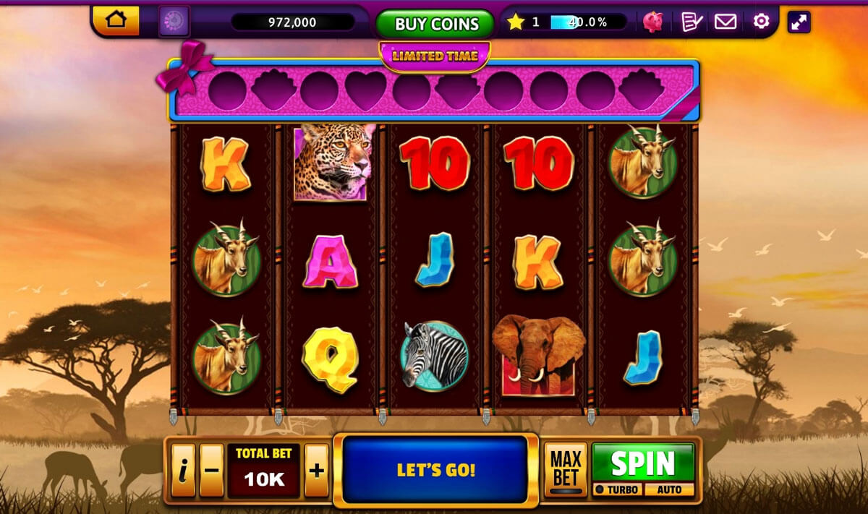Image resolution: width=868 pixels, height=514 pixels.
Task: Open the purple spinning wheel bonus icon
Action: point(174,22)
